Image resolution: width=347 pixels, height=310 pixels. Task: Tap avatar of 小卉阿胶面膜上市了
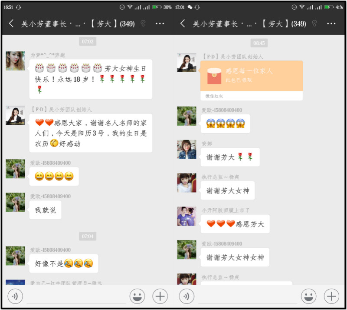point(187,216)
